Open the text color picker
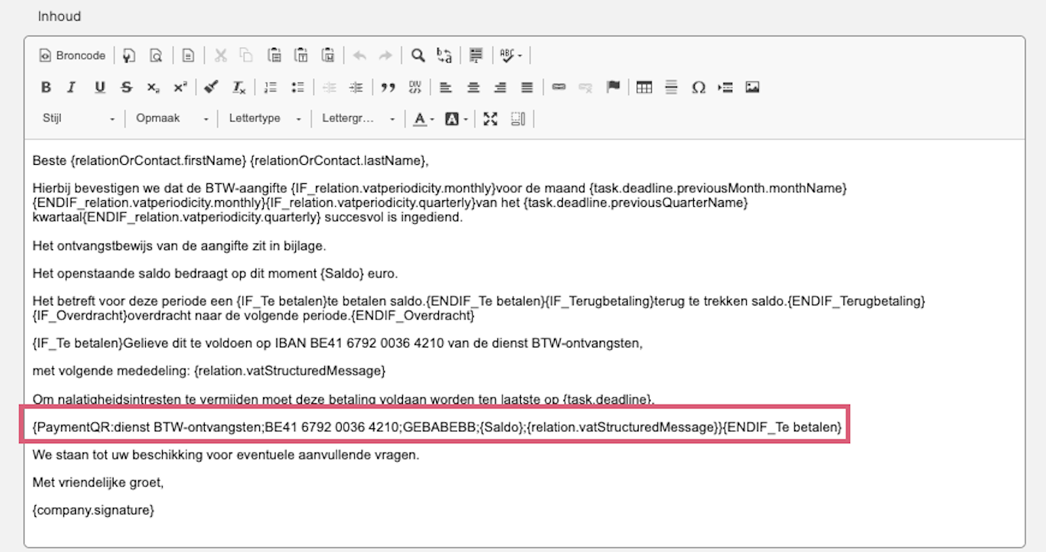The image size is (1046, 552). 424,118
